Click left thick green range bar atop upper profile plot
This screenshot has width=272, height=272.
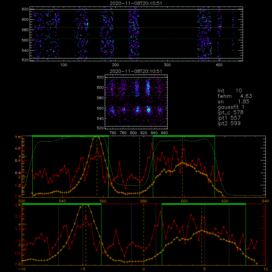[70, 136]
